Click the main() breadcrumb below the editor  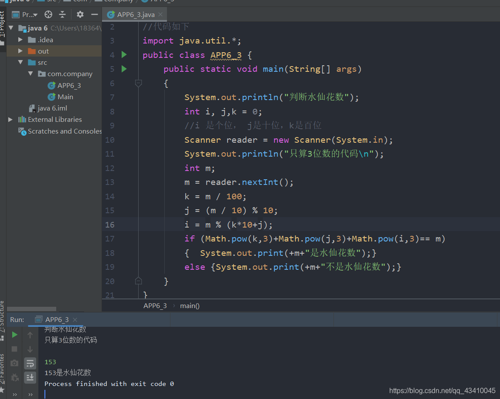click(x=190, y=306)
